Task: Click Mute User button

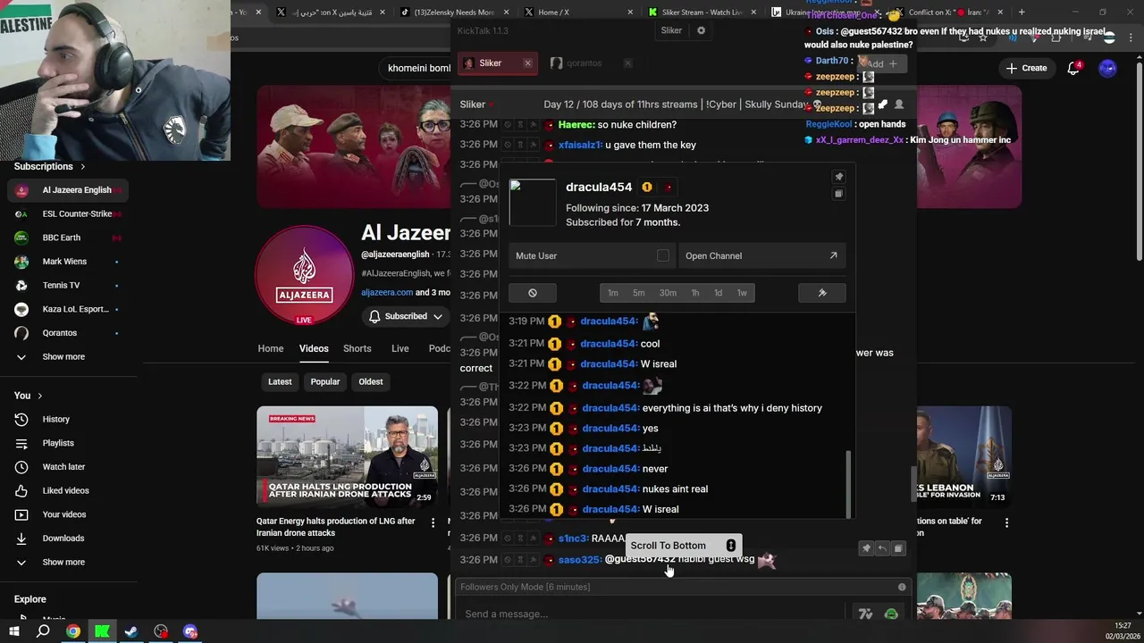Action: coord(592,255)
